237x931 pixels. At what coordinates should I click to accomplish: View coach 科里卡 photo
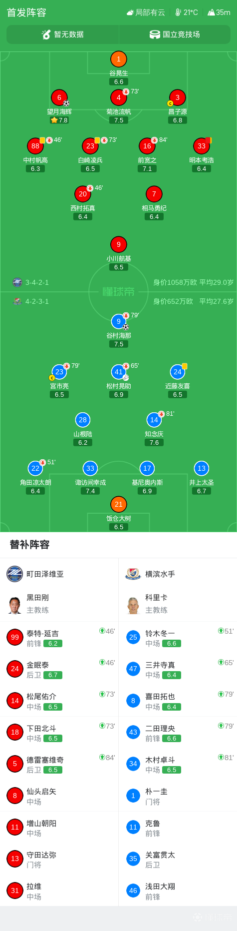(x=133, y=604)
